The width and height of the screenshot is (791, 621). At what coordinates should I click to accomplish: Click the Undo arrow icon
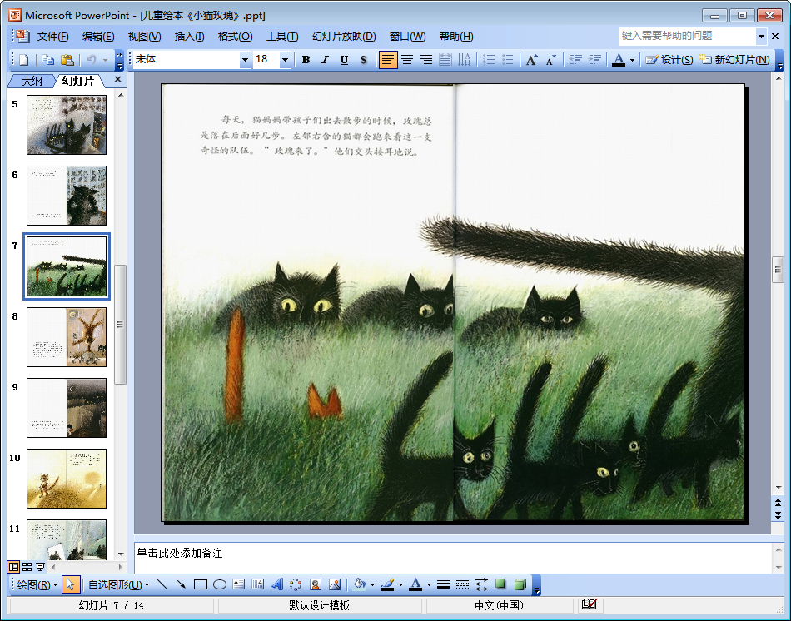click(91, 60)
